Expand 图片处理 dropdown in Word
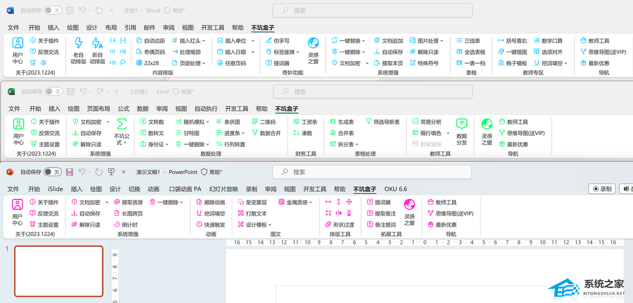633x303 pixels. [x=442, y=41]
